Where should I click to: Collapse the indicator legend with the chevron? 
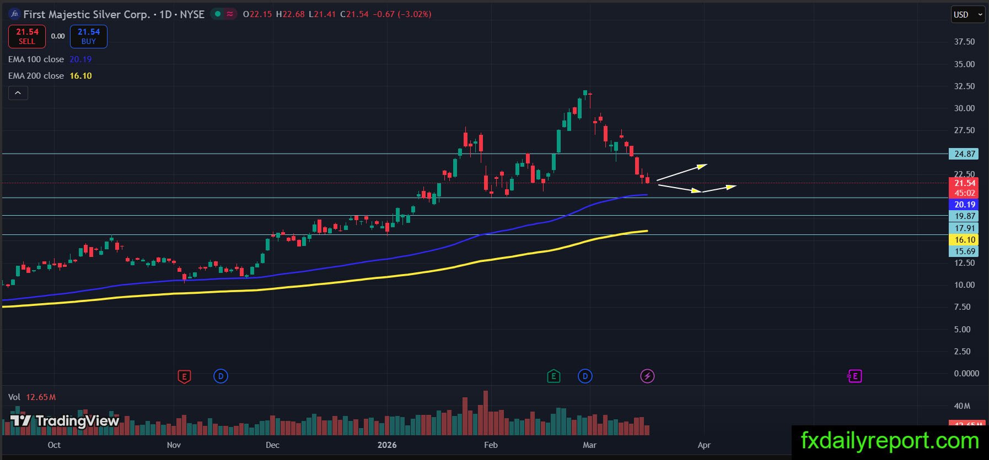[18, 93]
